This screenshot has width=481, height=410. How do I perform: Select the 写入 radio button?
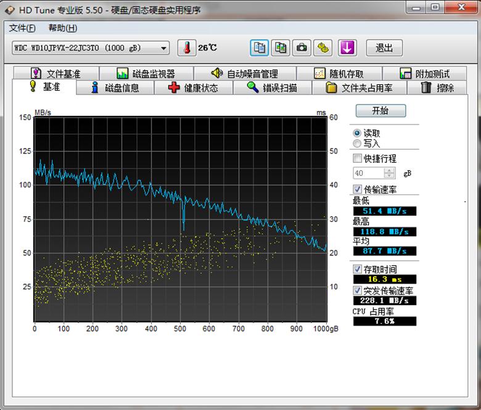coord(357,143)
